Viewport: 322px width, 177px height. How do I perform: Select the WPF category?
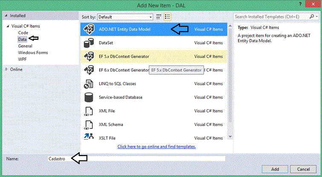click(22, 59)
